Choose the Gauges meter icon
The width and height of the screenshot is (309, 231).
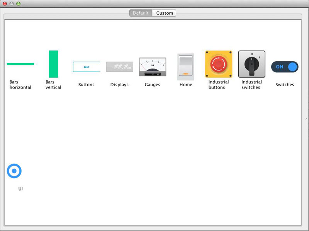tap(153, 67)
